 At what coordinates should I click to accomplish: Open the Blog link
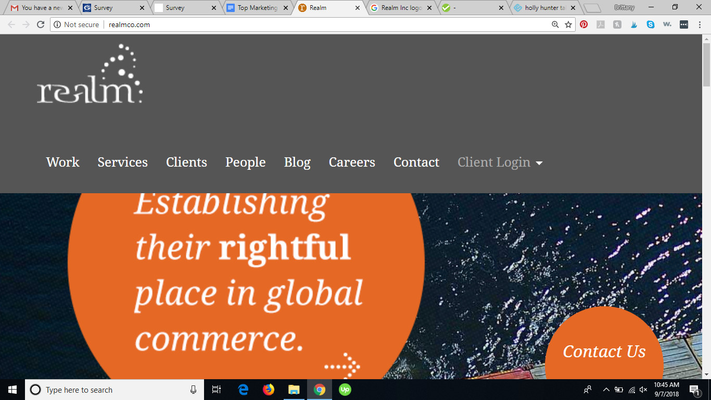click(x=297, y=162)
